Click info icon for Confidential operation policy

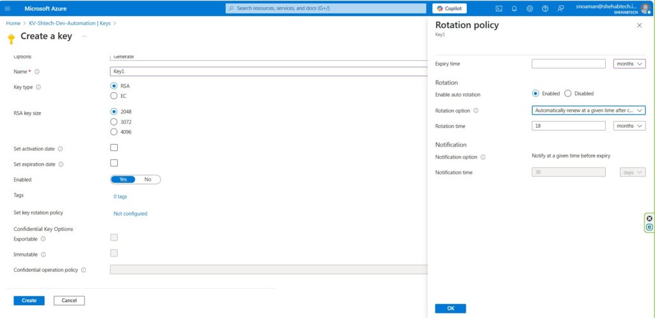pyautogui.click(x=84, y=270)
